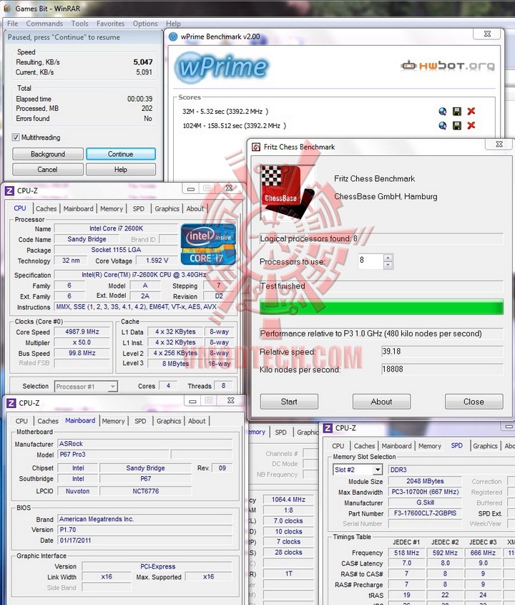
Task: Click the Core Voltage value 1.592 V
Action: click(x=157, y=261)
